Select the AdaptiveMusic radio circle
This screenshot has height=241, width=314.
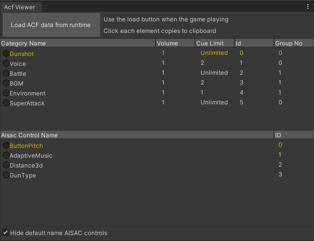(x=6, y=155)
